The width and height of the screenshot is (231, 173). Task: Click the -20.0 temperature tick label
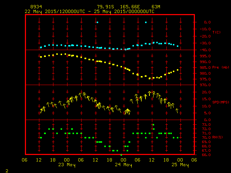205,36
